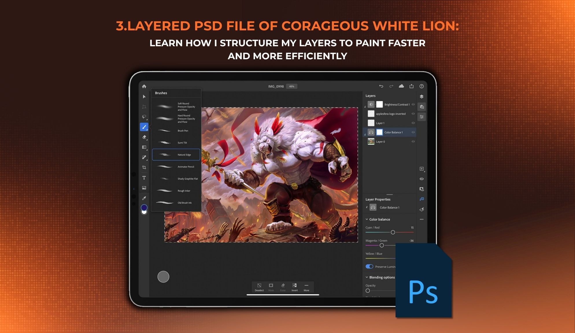Choose the Old Brush Ink brush
The height and width of the screenshot is (333, 575).
click(176, 203)
